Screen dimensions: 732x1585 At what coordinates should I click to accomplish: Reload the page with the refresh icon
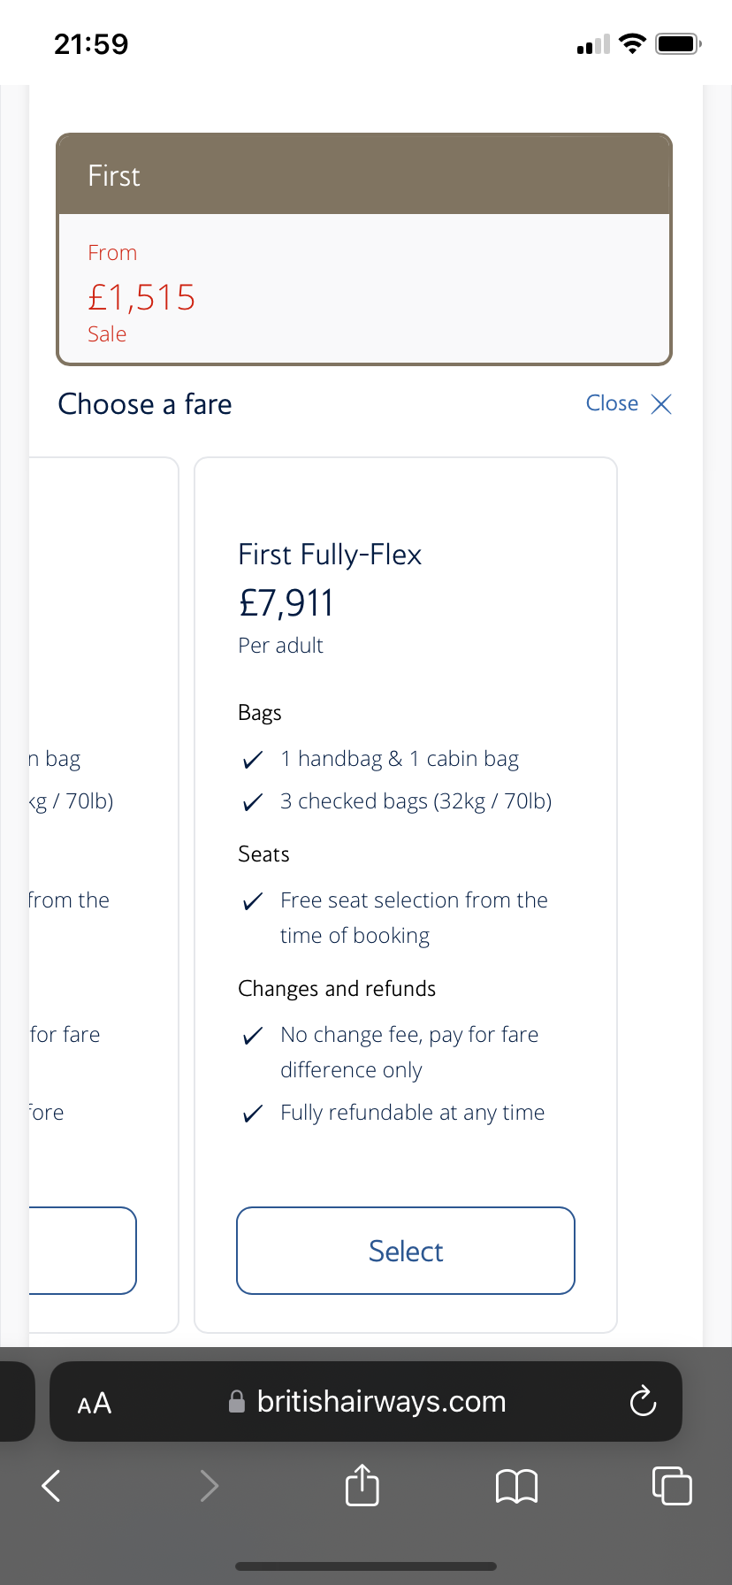click(x=643, y=1401)
